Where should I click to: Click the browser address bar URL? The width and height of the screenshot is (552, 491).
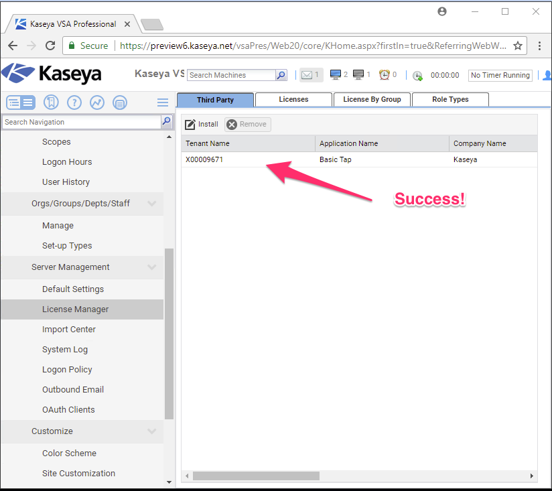click(x=313, y=46)
